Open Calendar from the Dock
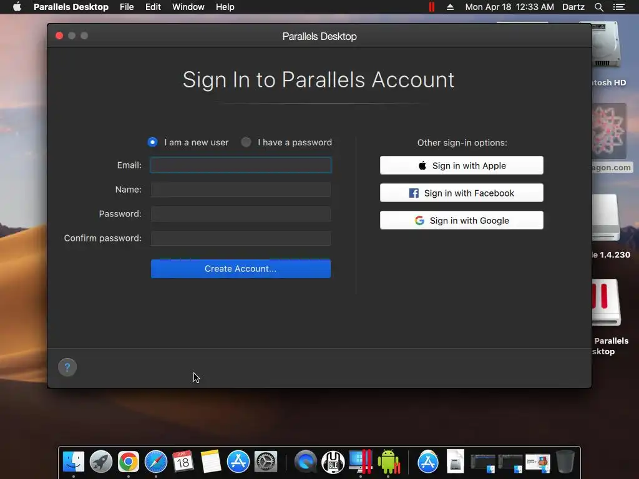 pyautogui.click(x=183, y=462)
